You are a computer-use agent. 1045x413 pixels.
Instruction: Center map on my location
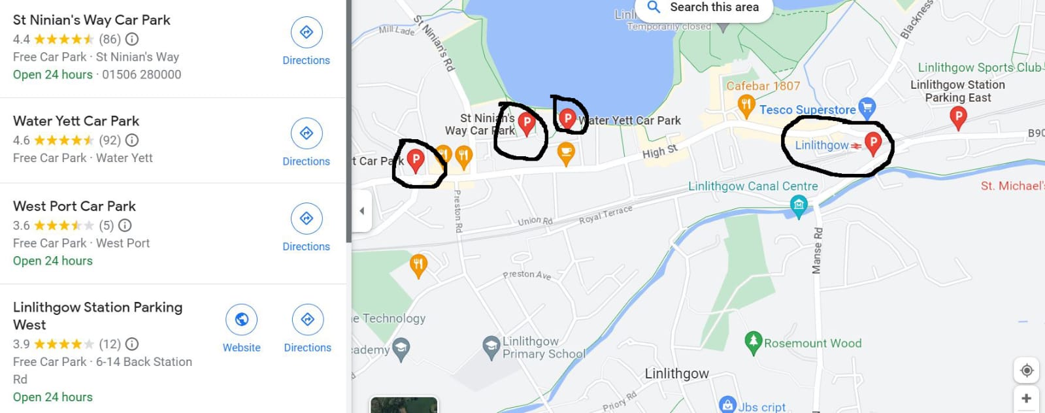pyautogui.click(x=1027, y=371)
